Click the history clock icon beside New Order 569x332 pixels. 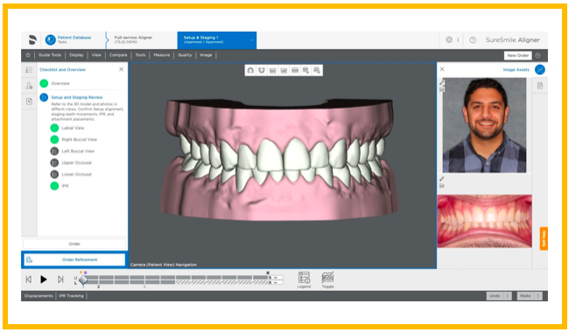(537, 55)
